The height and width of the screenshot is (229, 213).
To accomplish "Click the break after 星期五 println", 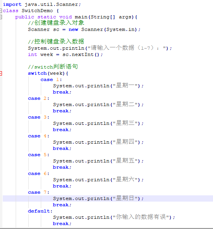I will pos(62,167).
